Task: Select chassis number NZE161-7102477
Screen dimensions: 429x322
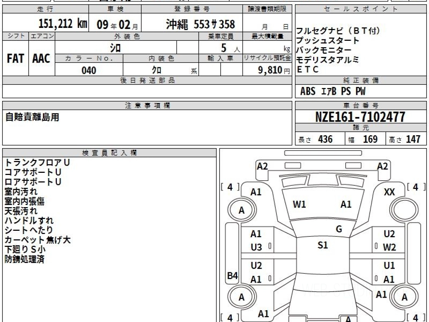Action: point(361,117)
